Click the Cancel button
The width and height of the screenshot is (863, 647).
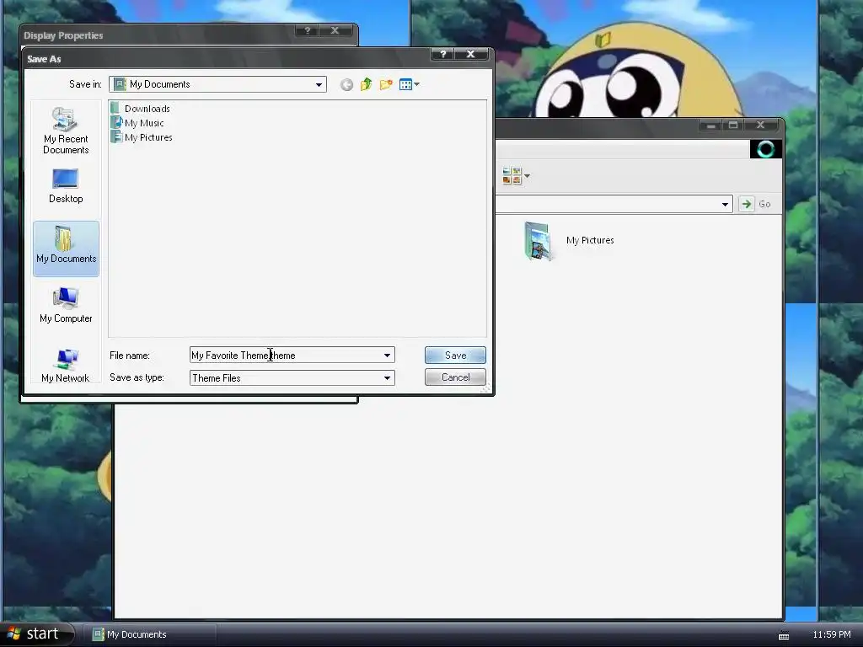coord(455,377)
